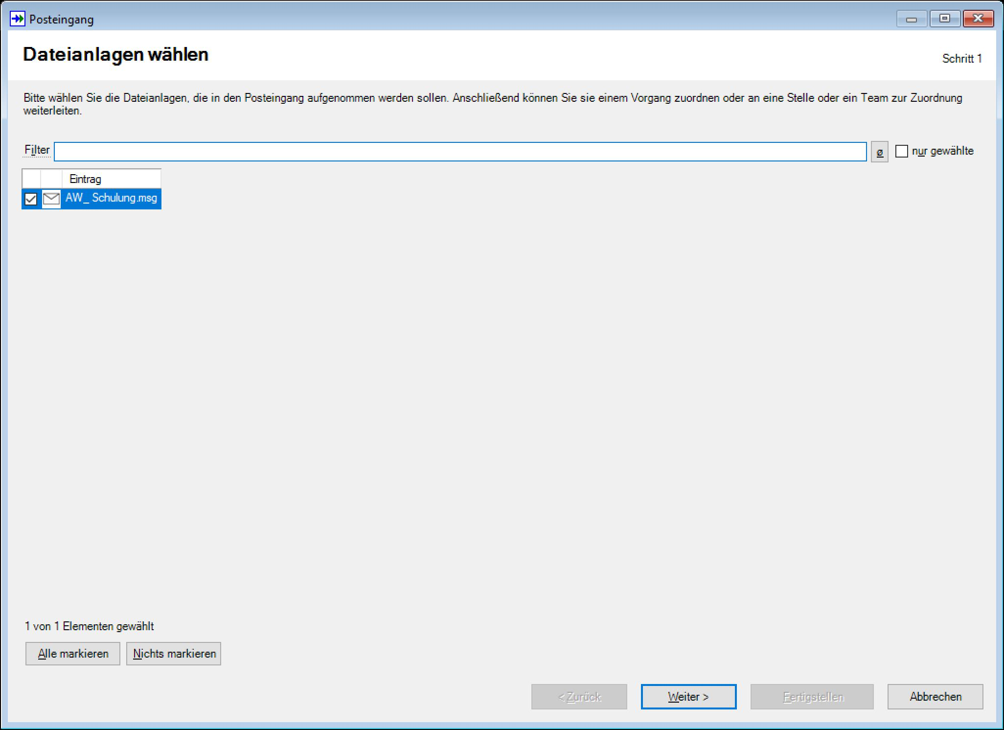Viewport: 1004px width, 730px height.
Task: Focus the Filter text field
Action: 460,152
